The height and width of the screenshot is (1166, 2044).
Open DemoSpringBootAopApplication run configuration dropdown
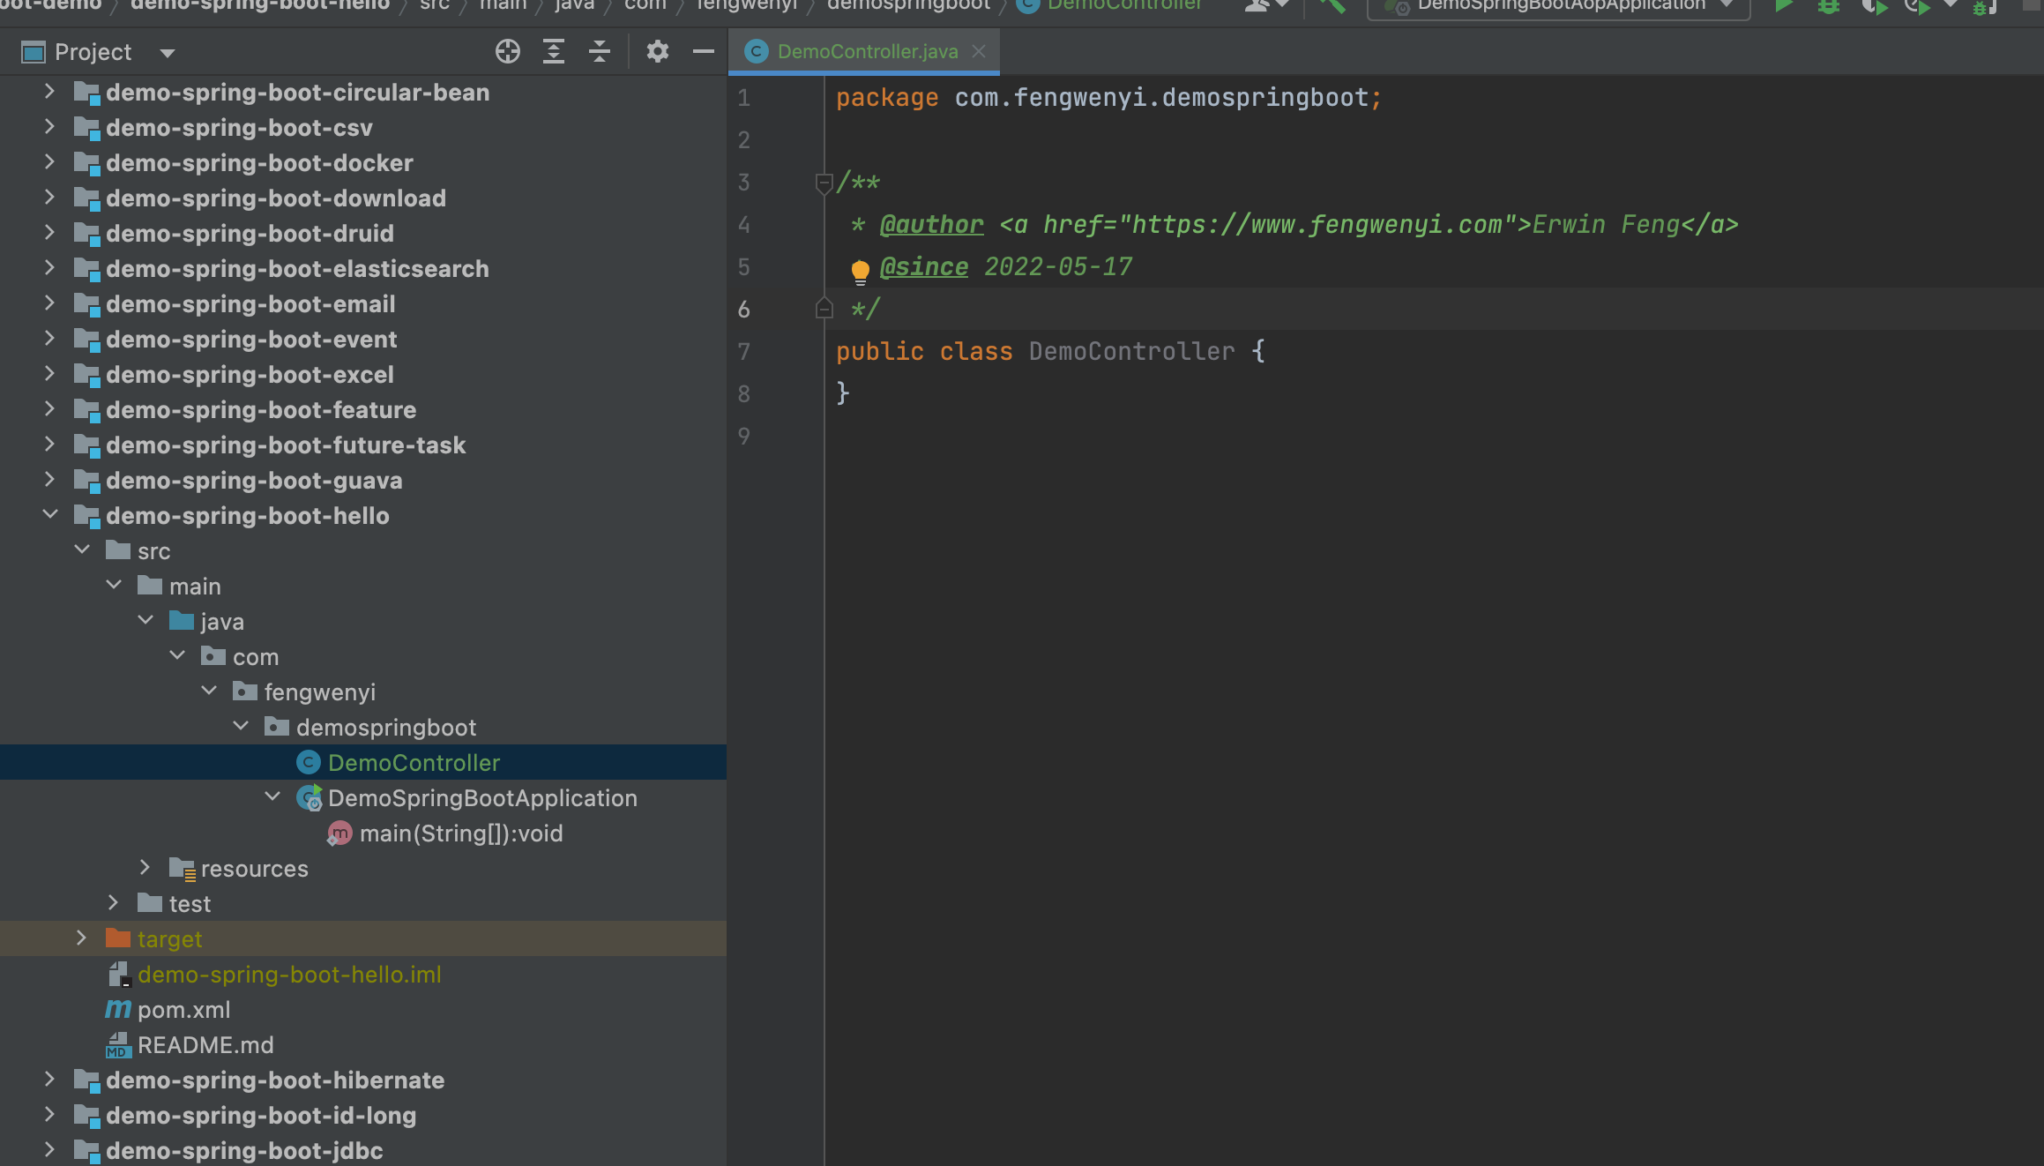pyautogui.click(x=1727, y=6)
